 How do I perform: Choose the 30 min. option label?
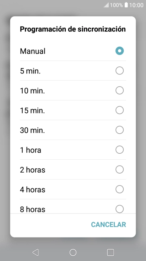coord(32,130)
